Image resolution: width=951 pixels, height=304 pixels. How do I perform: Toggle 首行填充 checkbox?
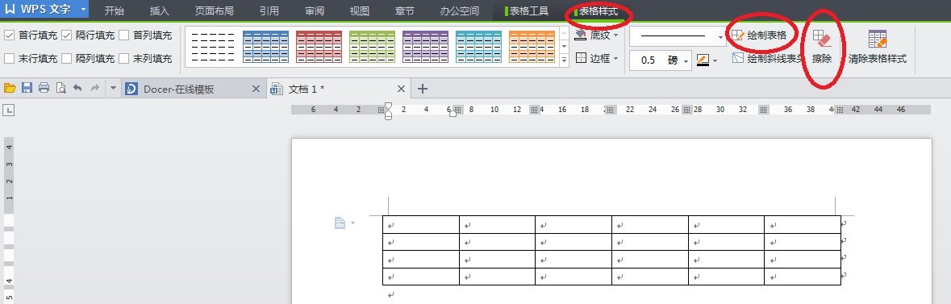coord(9,35)
